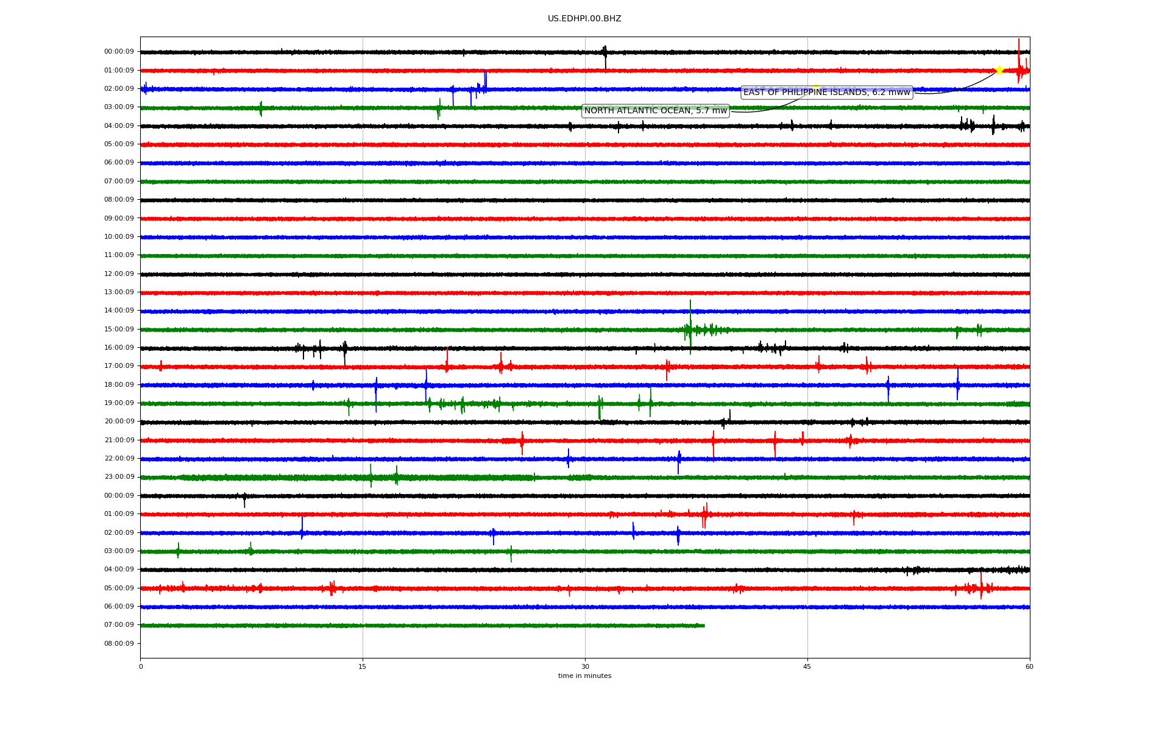Screen dimensions: 1170x731
Task: Click the large yellow star earthquake marker
Action: click(x=999, y=71)
